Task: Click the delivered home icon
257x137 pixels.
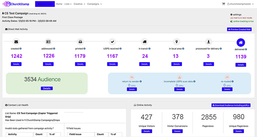Action: [x=241, y=43]
